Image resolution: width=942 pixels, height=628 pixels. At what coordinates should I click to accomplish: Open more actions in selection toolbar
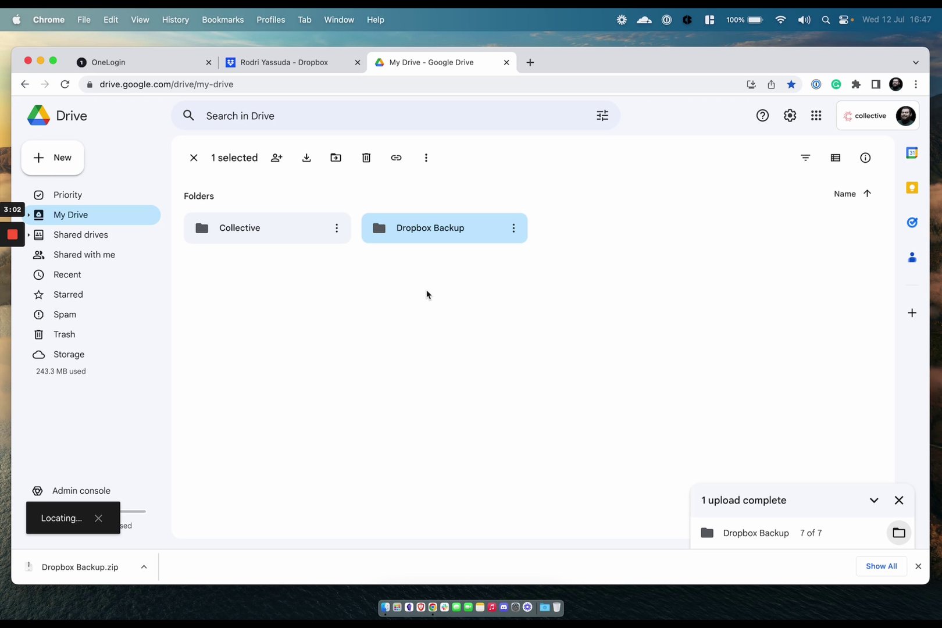(426, 158)
